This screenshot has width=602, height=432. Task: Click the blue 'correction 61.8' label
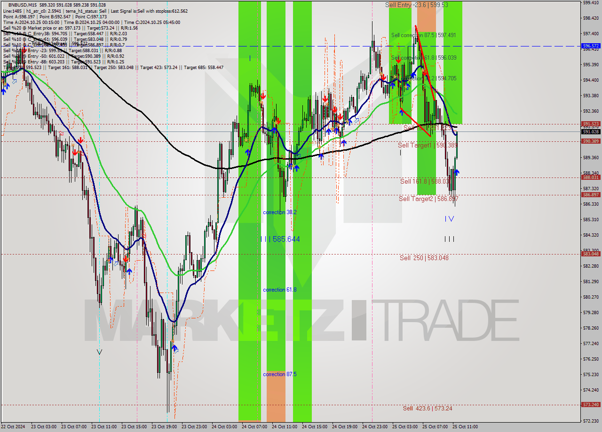[280, 290]
